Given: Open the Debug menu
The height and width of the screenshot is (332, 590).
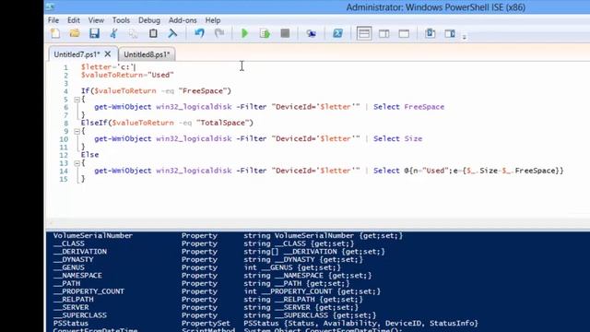Looking at the screenshot, I should [x=149, y=20].
